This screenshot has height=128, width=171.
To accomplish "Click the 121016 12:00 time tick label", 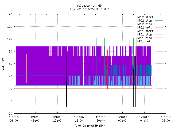I will coord(57,119).
